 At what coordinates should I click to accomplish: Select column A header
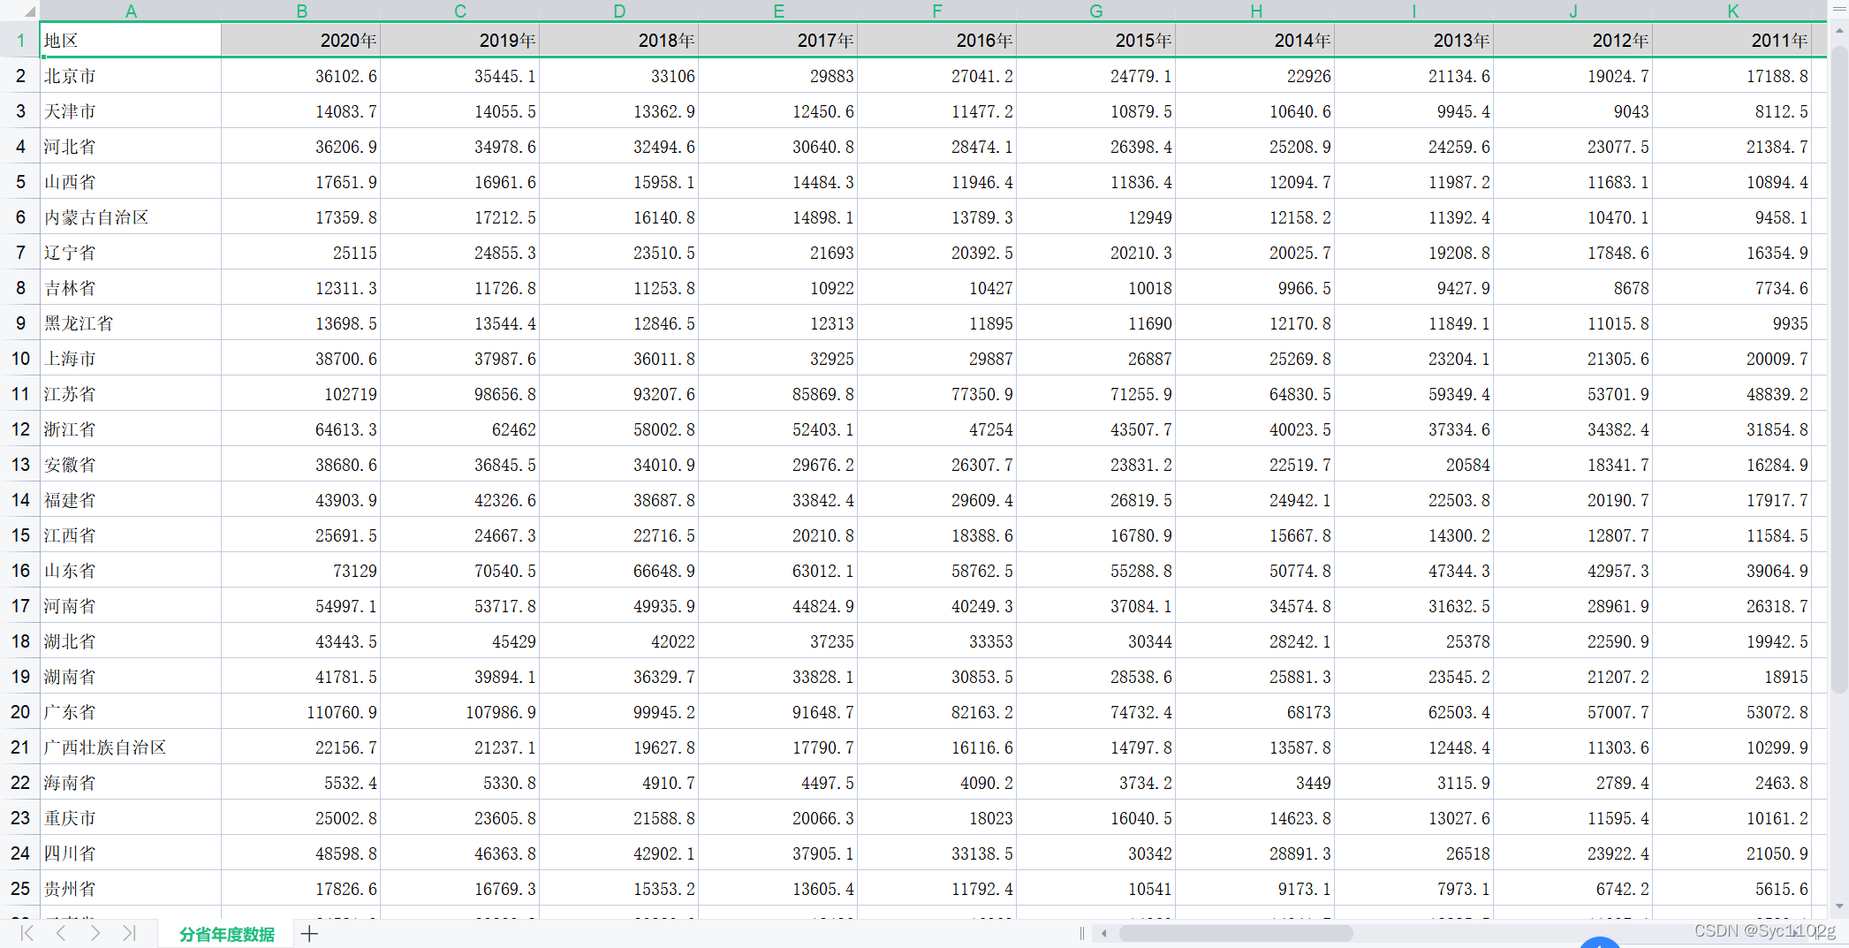point(131,11)
